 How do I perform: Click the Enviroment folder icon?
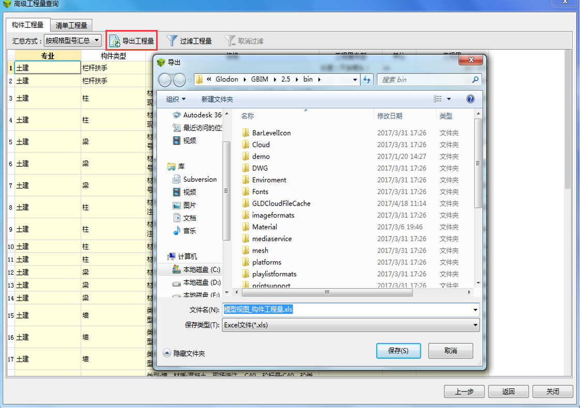(246, 180)
